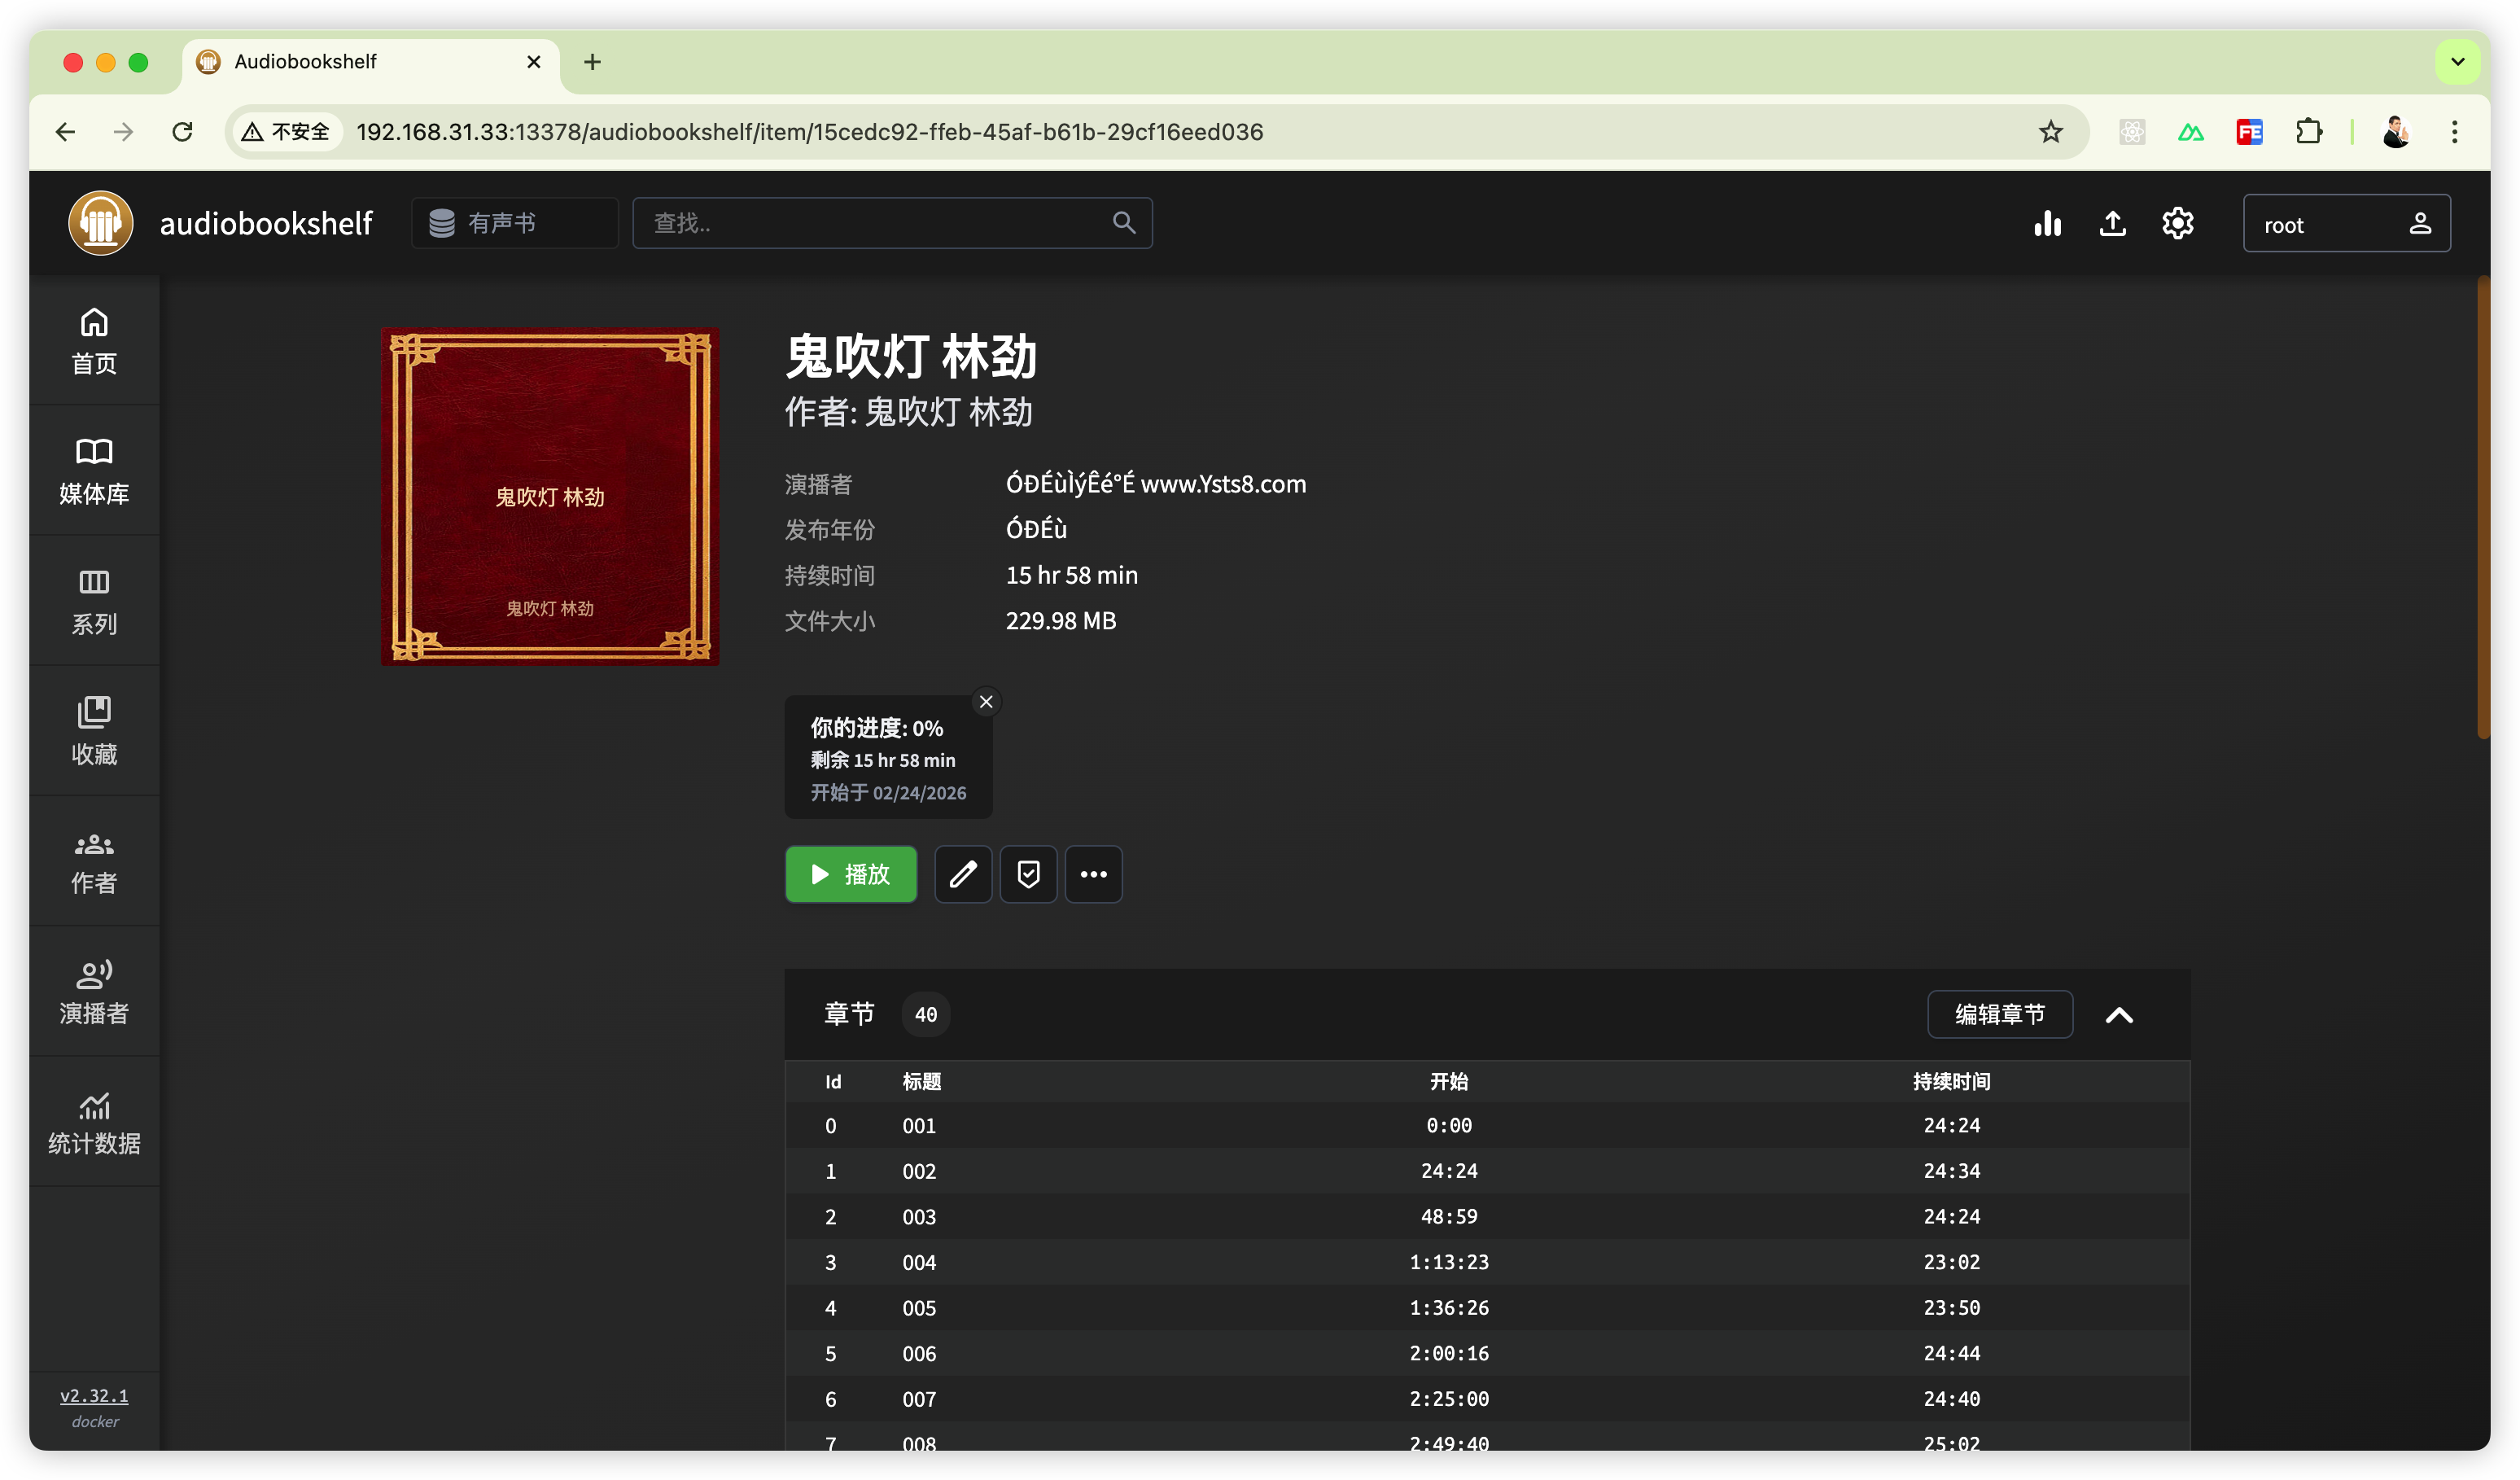Open the 有声书 library dropdown
The image size is (2520, 1480).
point(514,223)
